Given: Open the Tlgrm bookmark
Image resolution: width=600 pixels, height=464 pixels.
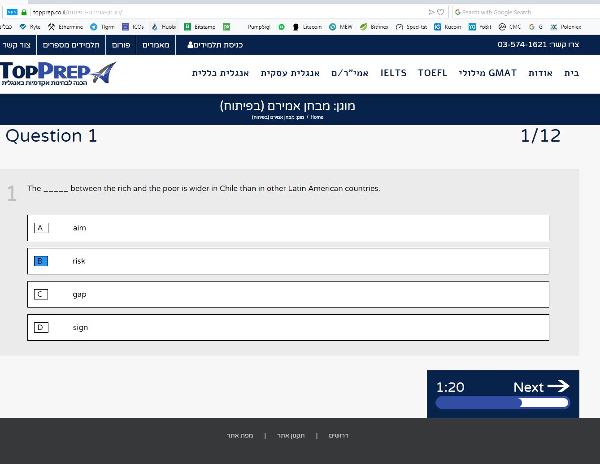Looking at the screenshot, I should tap(102, 27).
